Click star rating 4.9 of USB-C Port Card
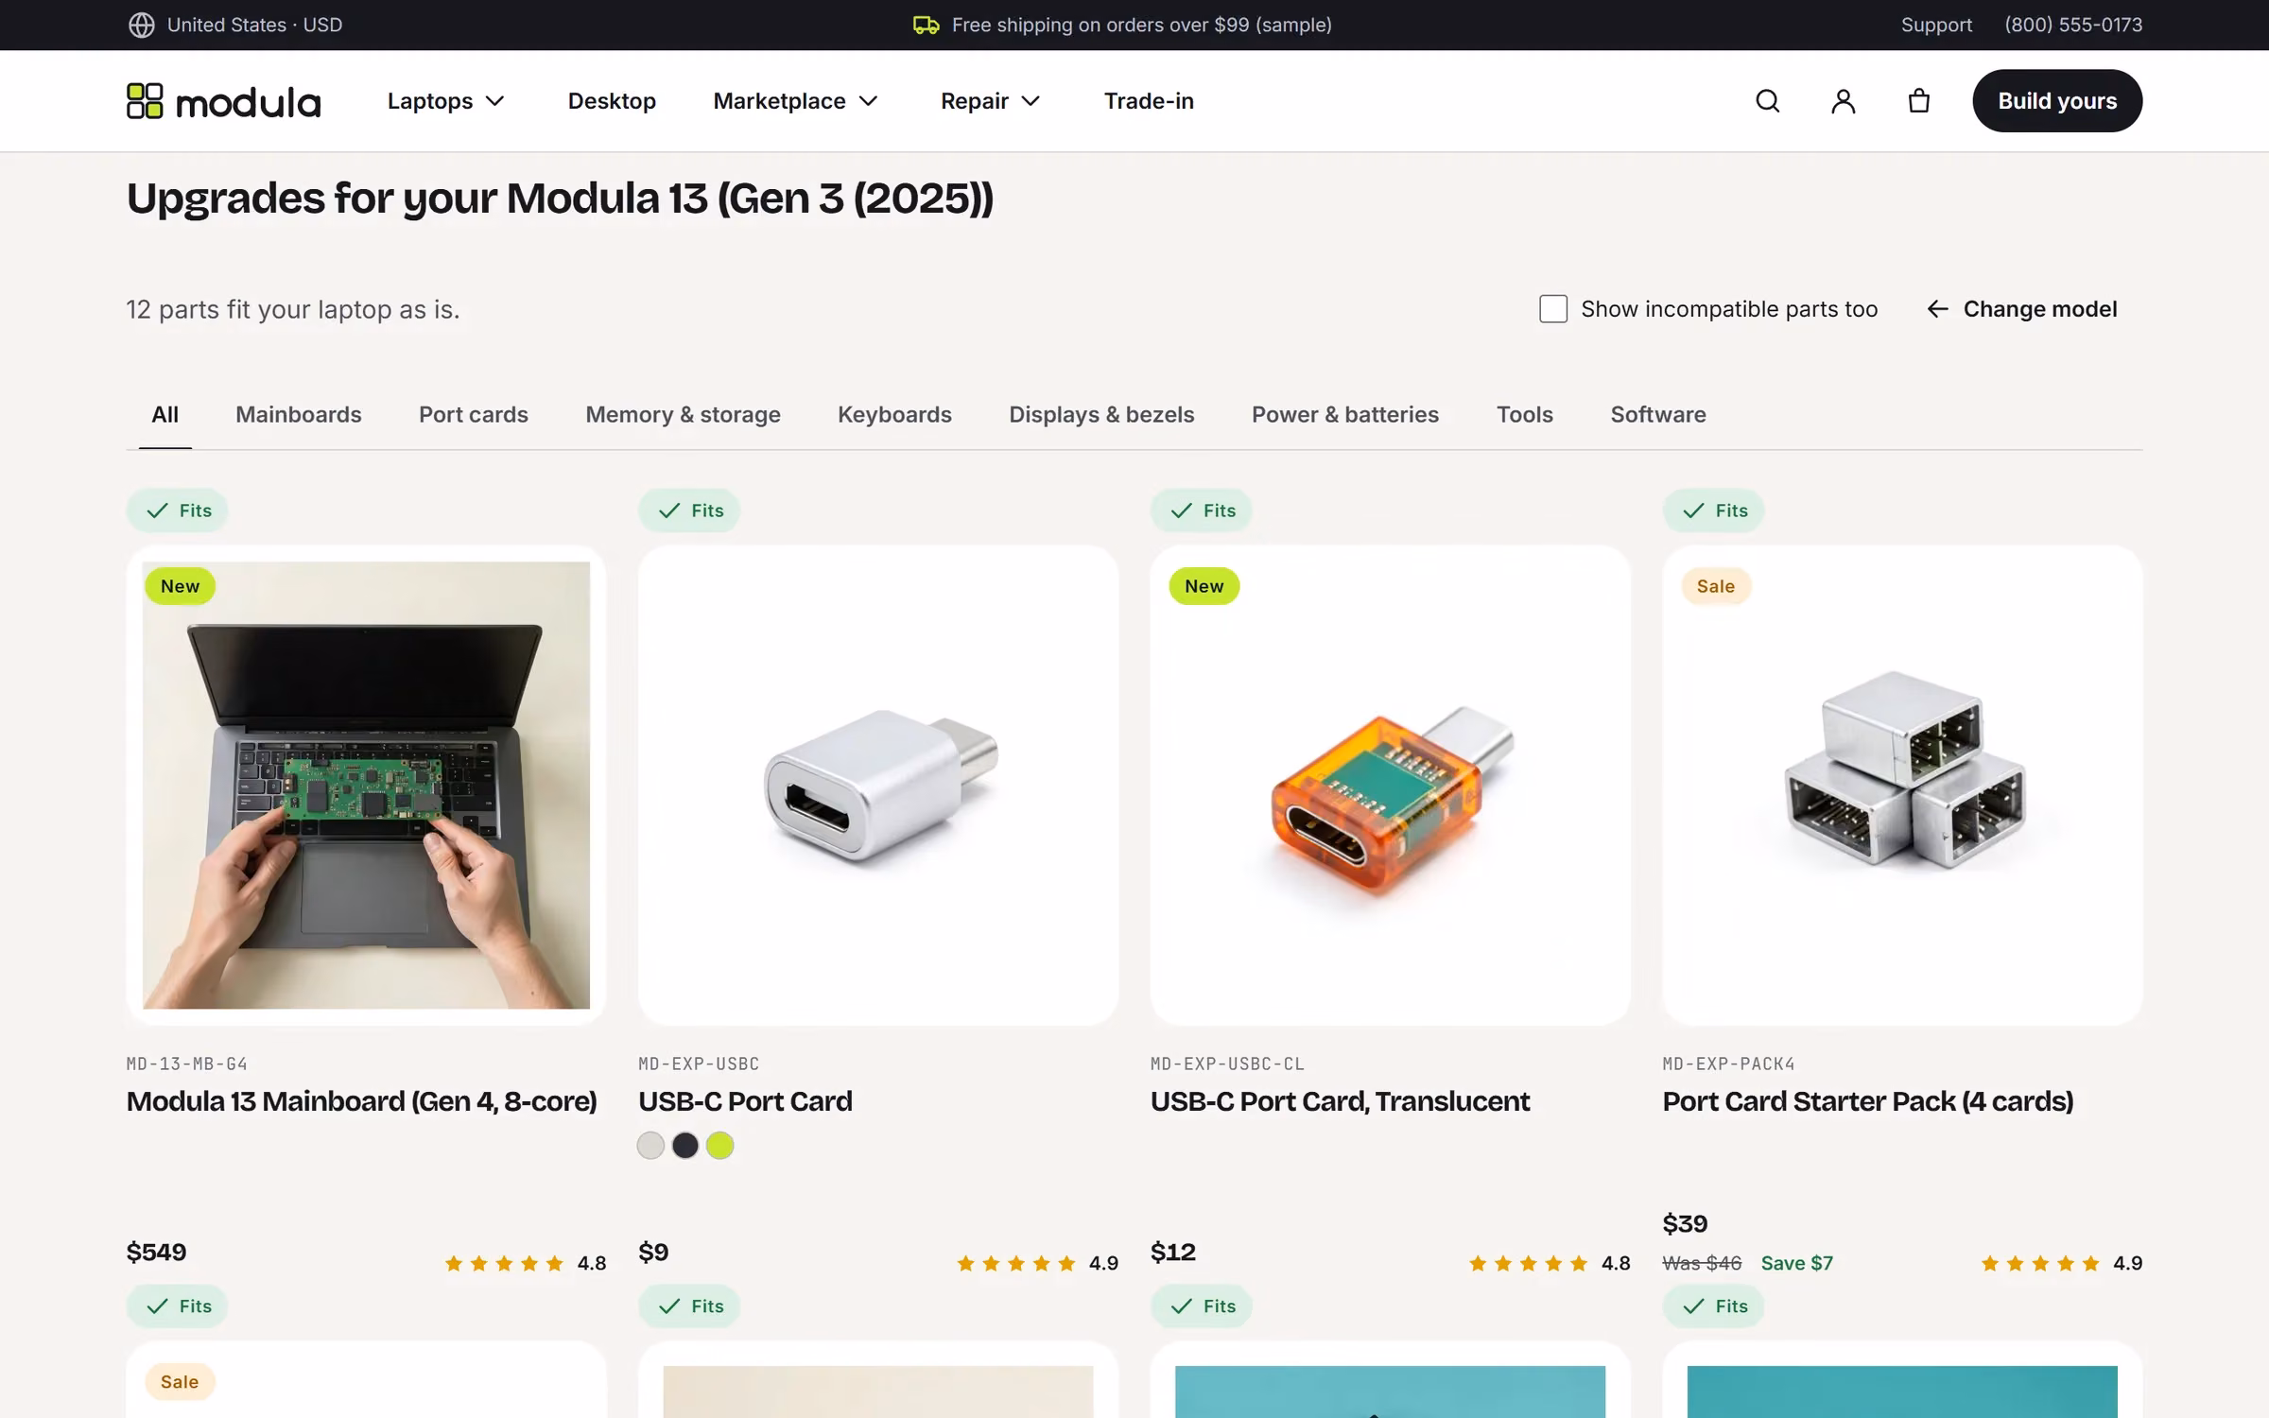 click(1037, 1263)
